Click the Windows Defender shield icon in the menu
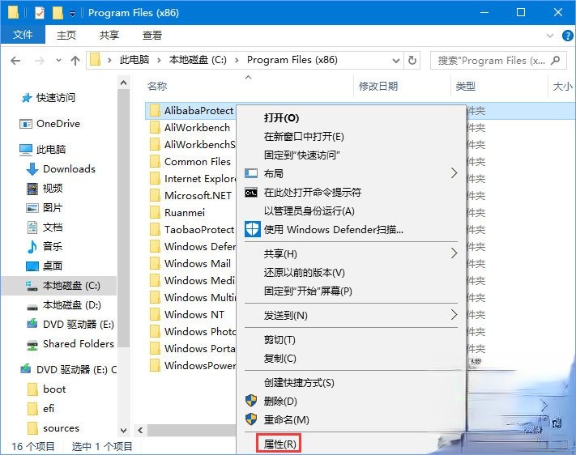This screenshot has height=455, width=576. pos(253,229)
